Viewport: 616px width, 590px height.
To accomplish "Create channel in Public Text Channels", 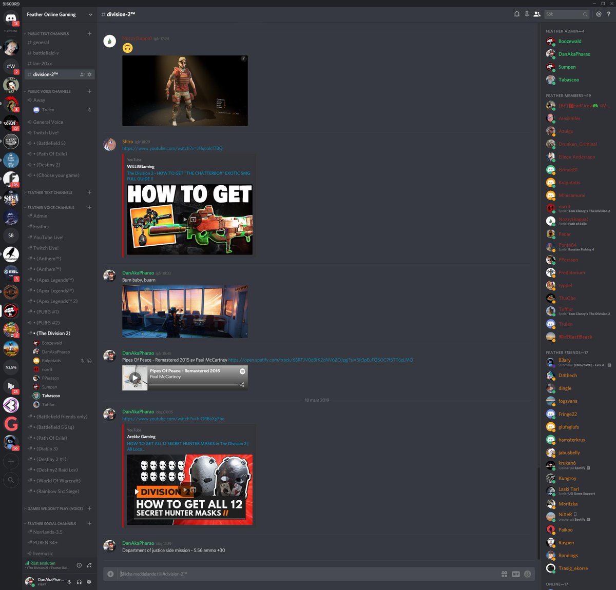I will click(x=89, y=33).
